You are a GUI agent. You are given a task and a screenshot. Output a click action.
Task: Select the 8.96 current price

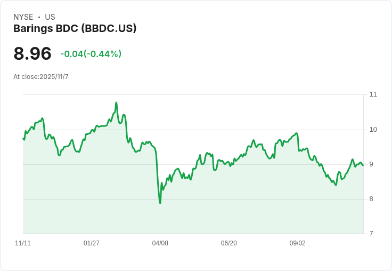[x=32, y=53]
